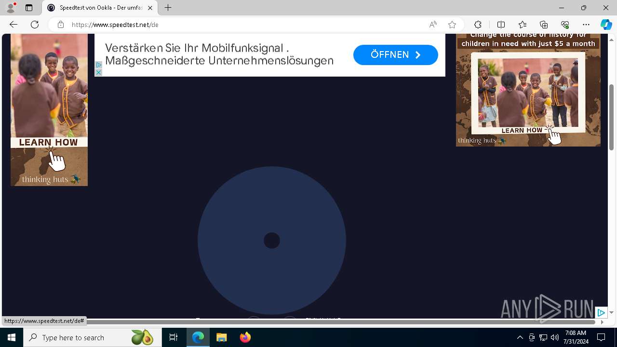The width and height of the screenshot is (617, 347).
Task: Open Collections panel
Action: click(544, 25)
